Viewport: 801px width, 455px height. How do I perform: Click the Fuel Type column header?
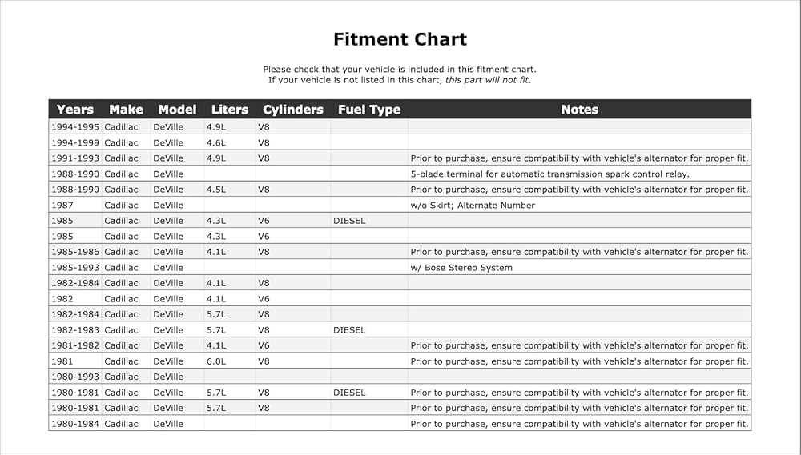point(369,110)
